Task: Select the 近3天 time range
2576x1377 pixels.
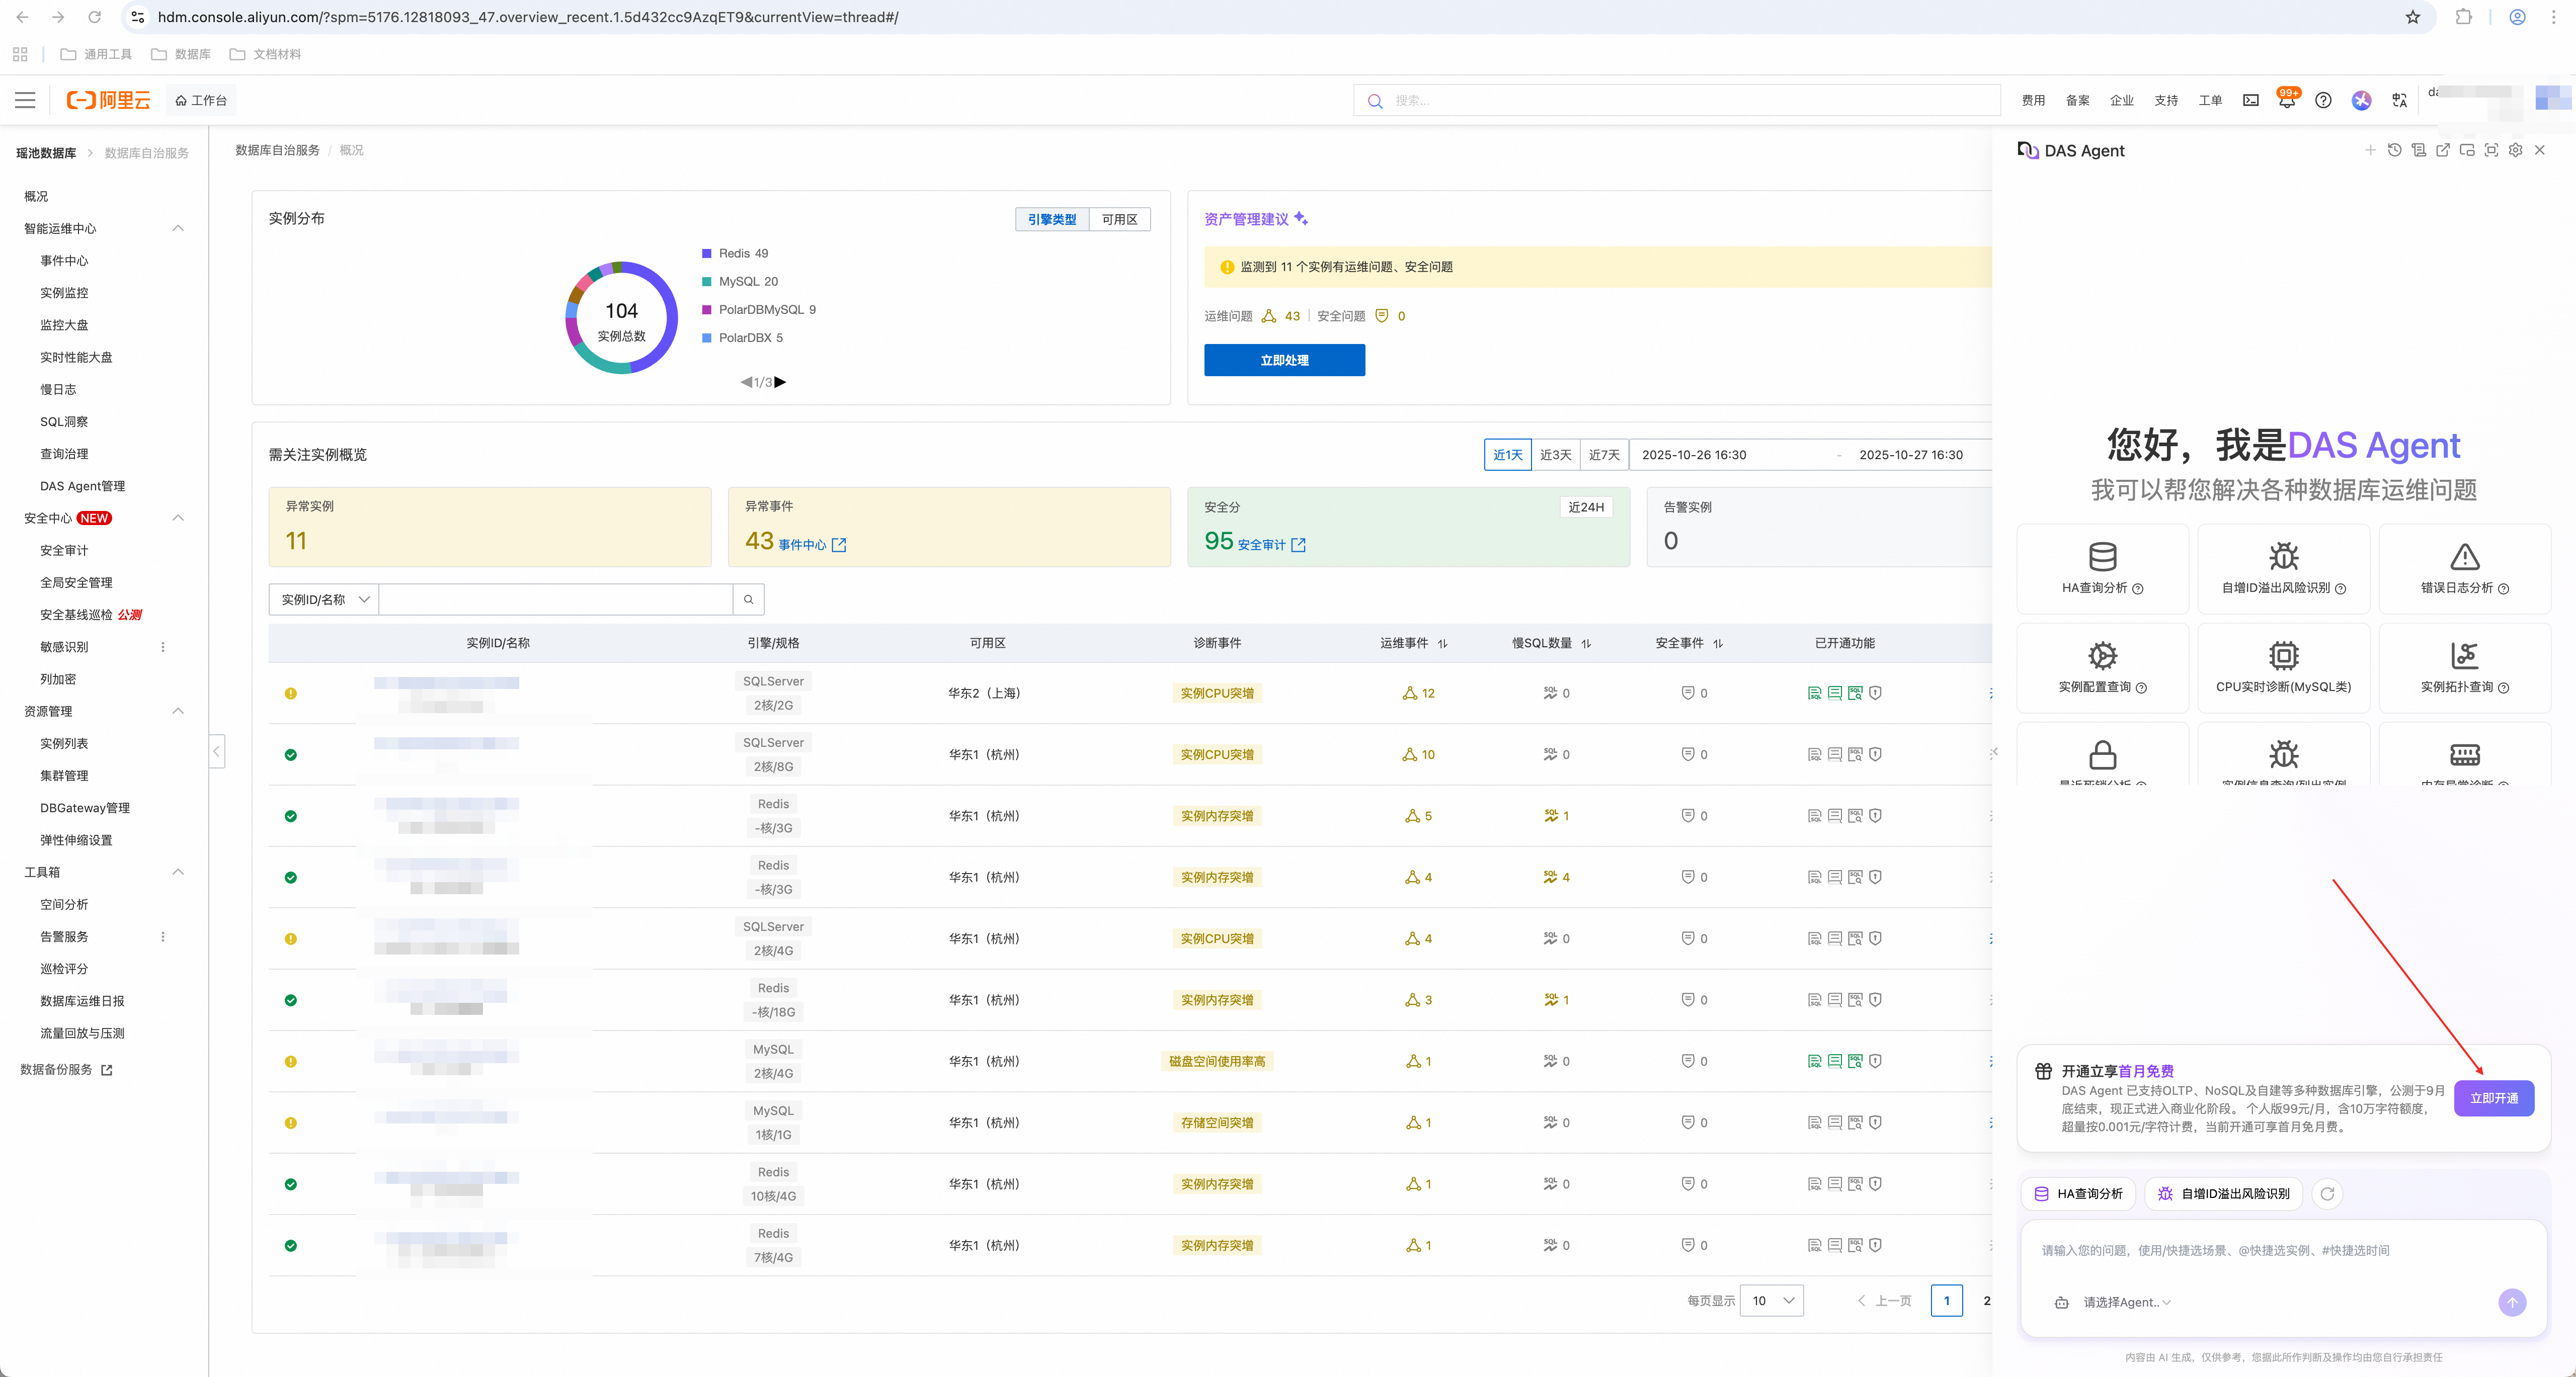Action: 1555,455
